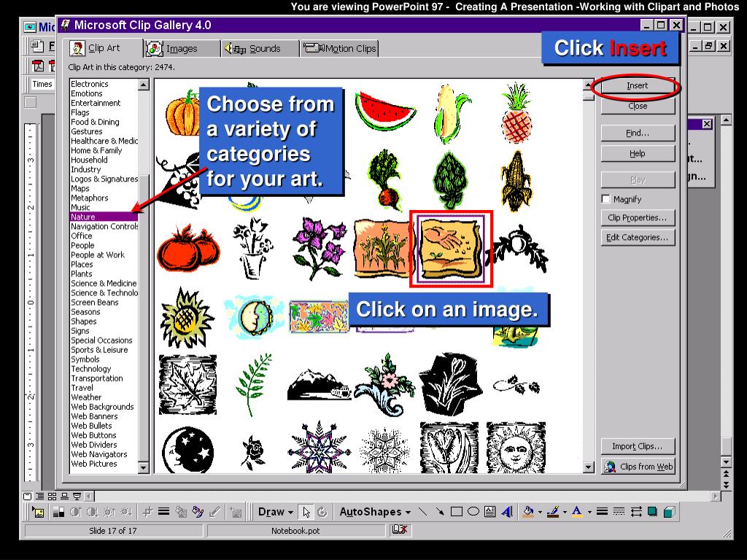Switch to the Sounds tab

(x=260, y=49)
